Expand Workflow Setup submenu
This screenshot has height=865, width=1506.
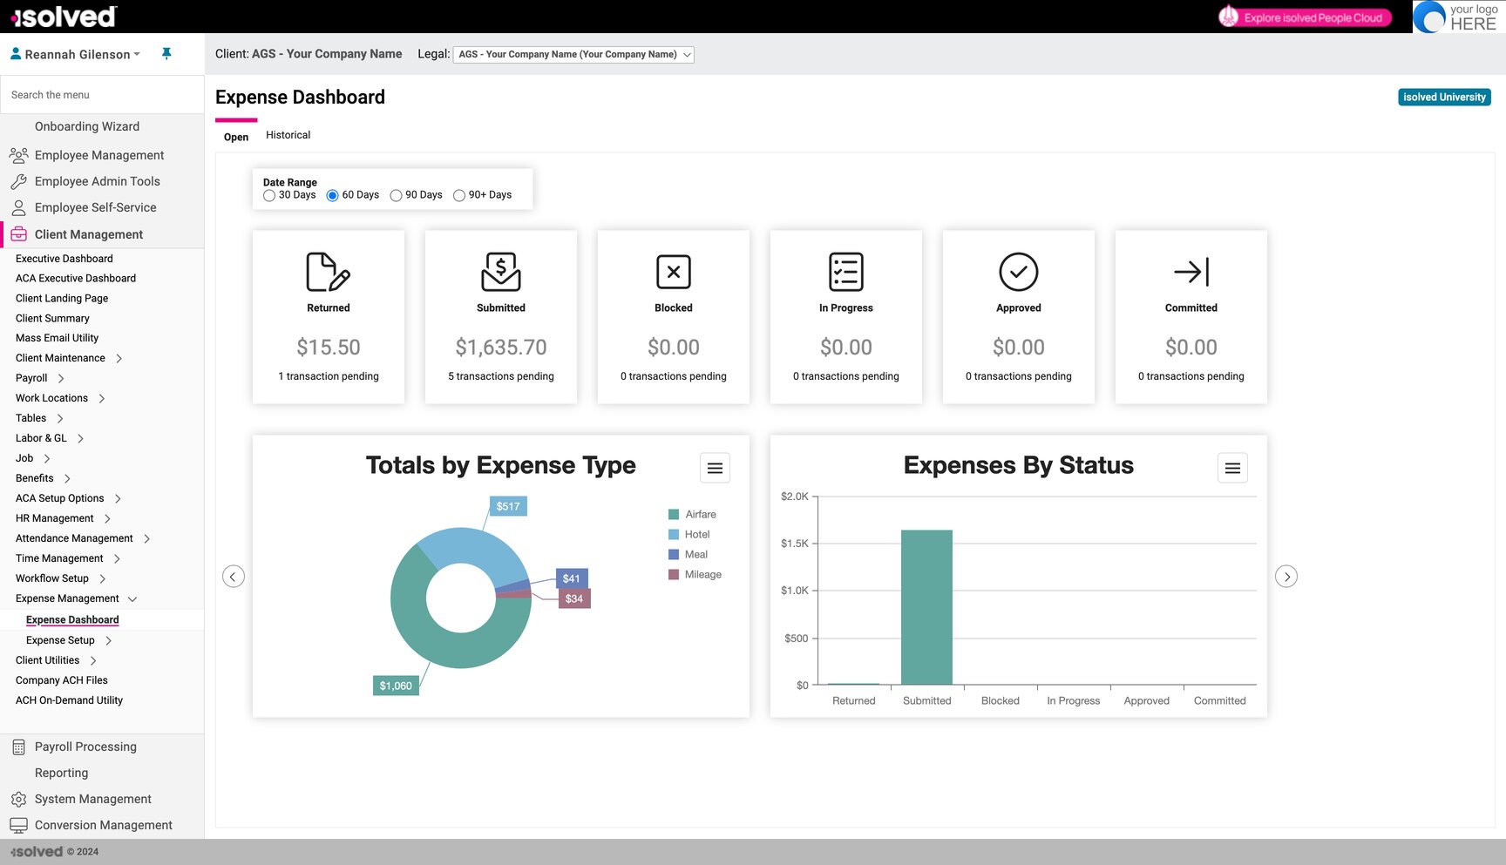click(103, 579)
